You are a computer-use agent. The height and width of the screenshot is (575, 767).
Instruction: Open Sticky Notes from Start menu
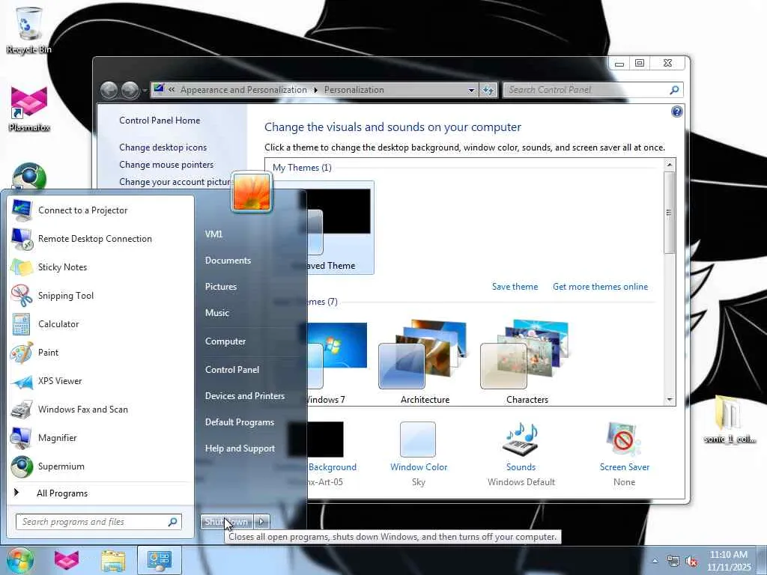pos(100,267)
